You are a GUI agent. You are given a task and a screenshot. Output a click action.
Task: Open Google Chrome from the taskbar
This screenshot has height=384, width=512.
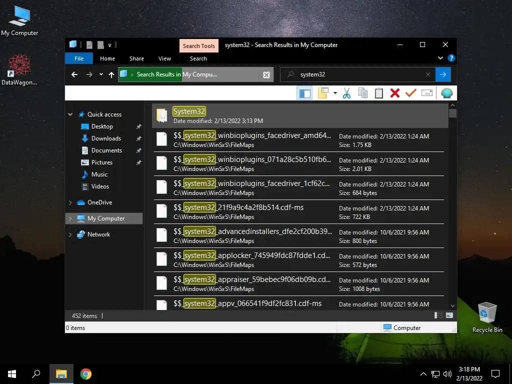[86, 374]
